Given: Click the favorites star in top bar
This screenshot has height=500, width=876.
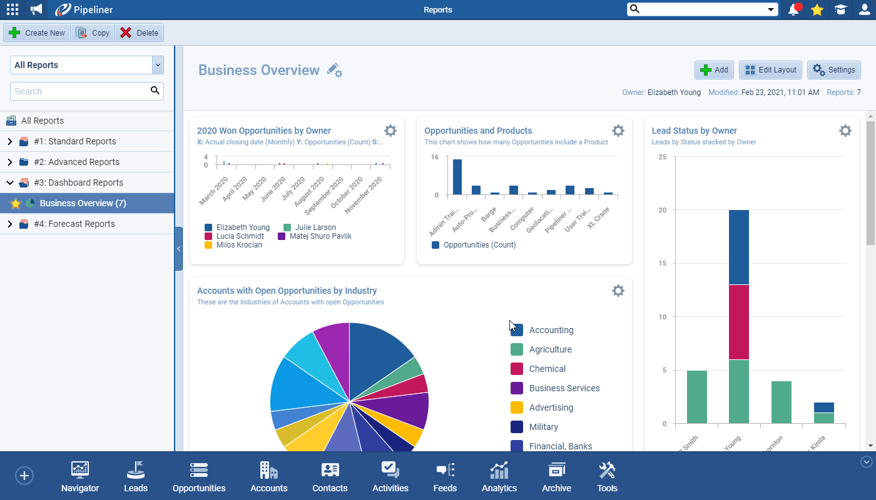Looking at the screenshot, I should coord(817,9).
